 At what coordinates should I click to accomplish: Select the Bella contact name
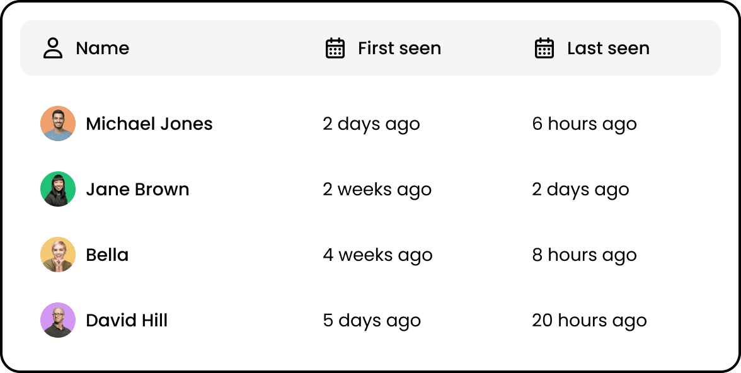click(x=107, y=255)
